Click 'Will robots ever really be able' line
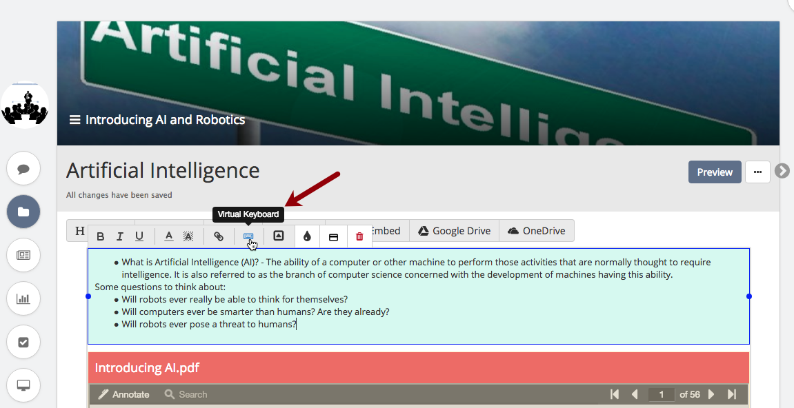This screenshot has height=408, width=794. point(235,299)
